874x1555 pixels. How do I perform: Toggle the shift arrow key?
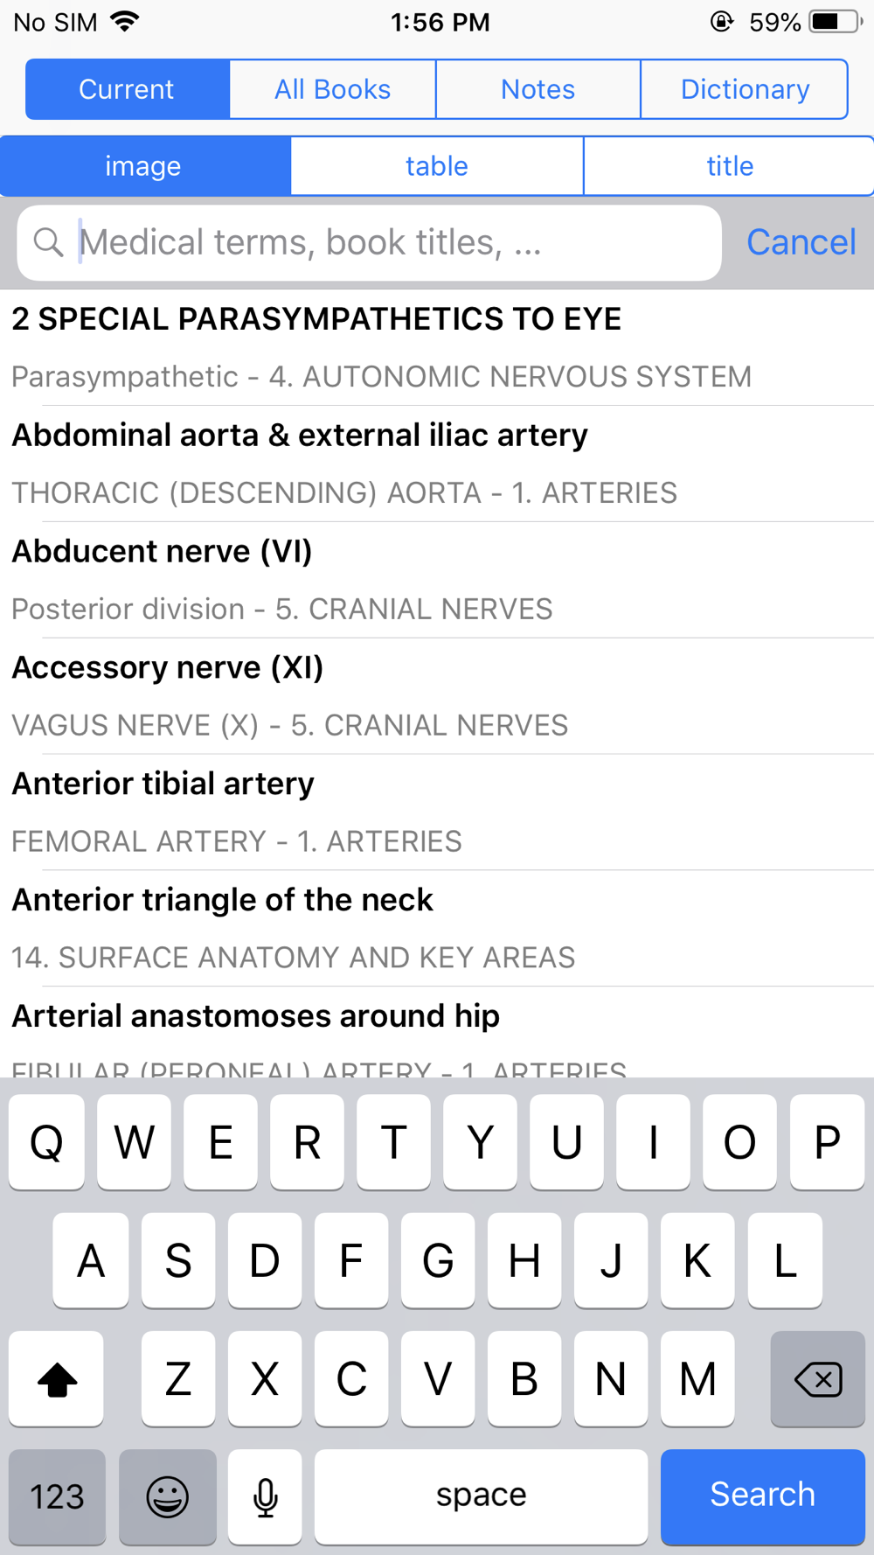pyautogui.click(x=57, y=1379)
